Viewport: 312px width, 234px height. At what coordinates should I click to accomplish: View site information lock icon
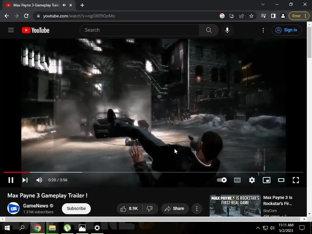38,16
